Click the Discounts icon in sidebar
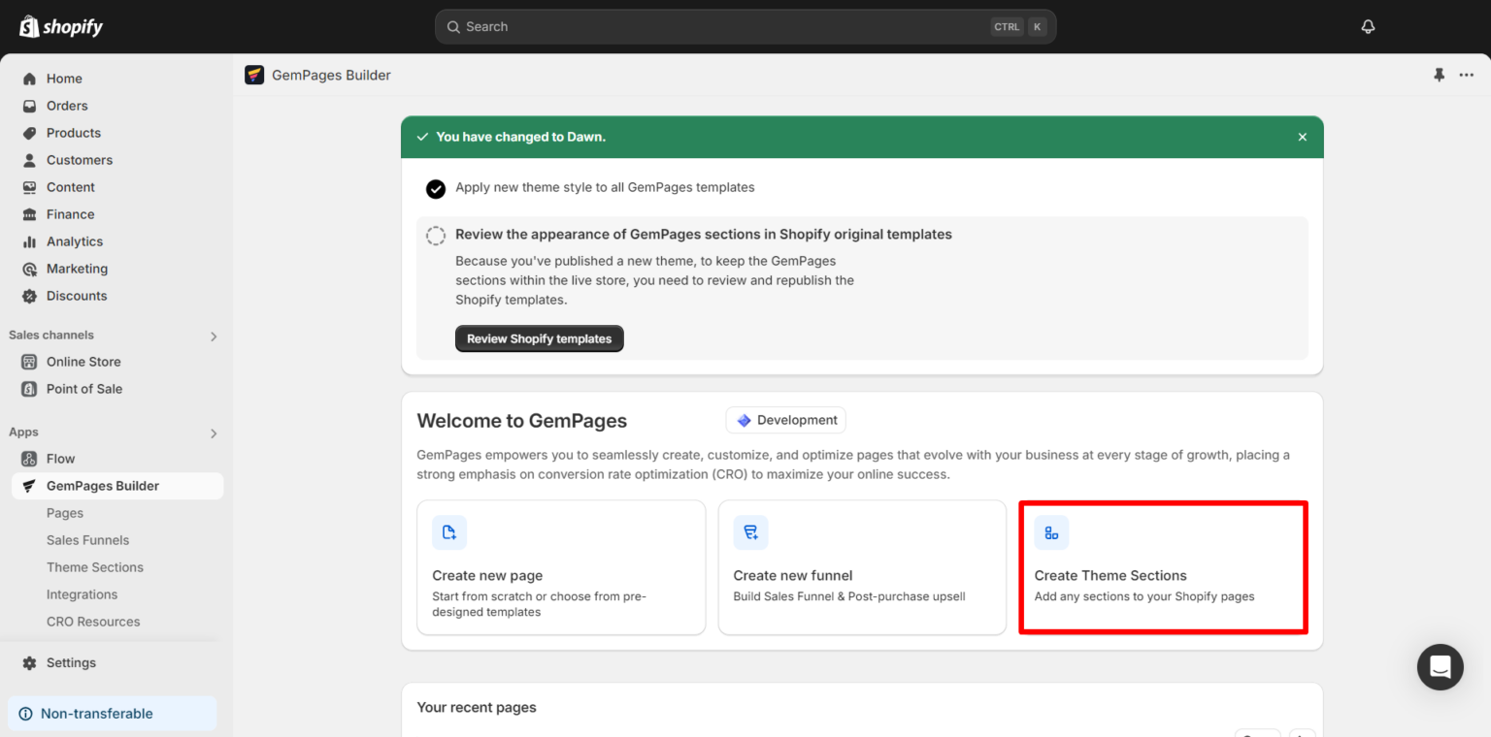This screenshot has height=737, width=1491. point(28,296)
